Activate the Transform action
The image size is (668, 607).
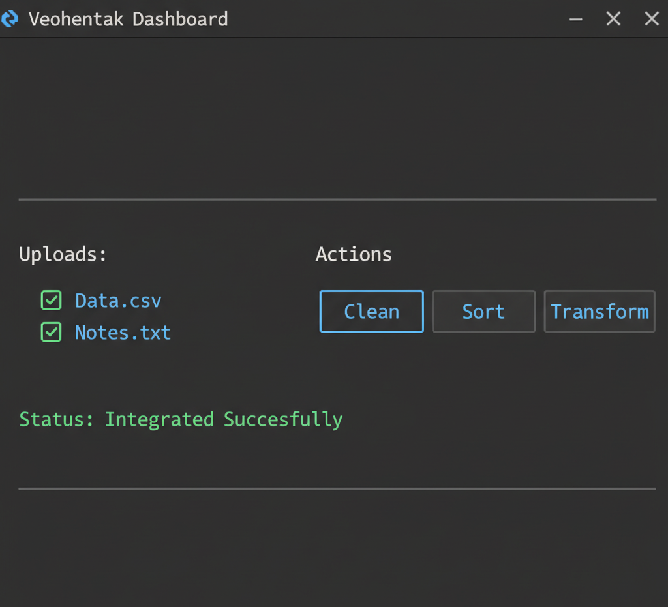[x=599, y=312]
